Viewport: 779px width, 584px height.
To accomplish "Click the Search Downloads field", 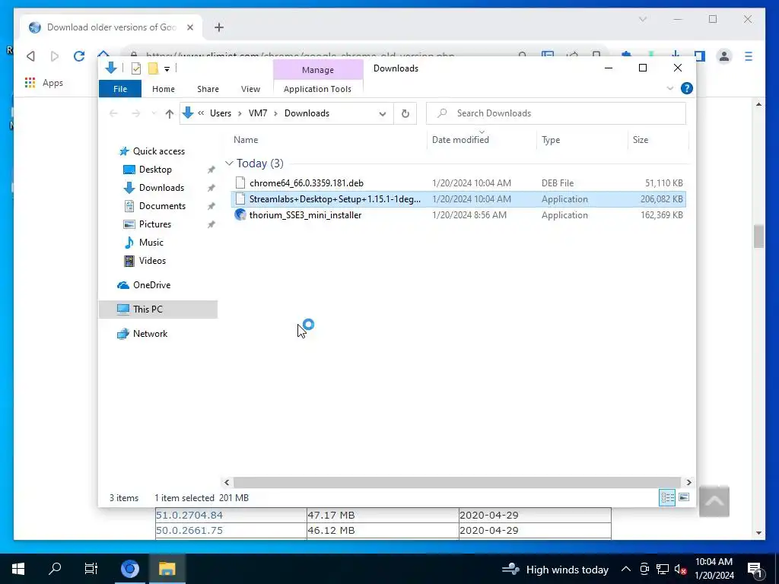I will [x=556, y=113].
